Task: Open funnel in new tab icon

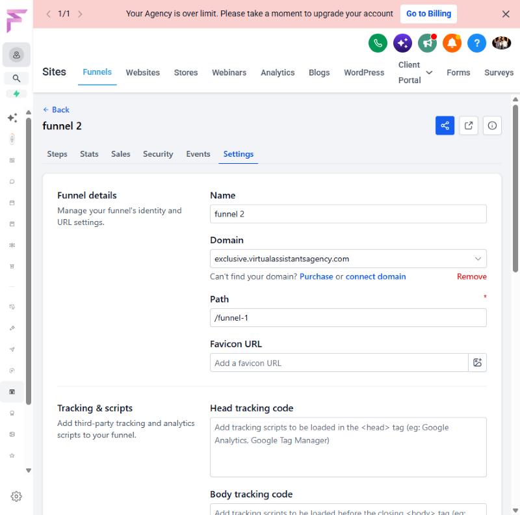Action: click(469, 125)
